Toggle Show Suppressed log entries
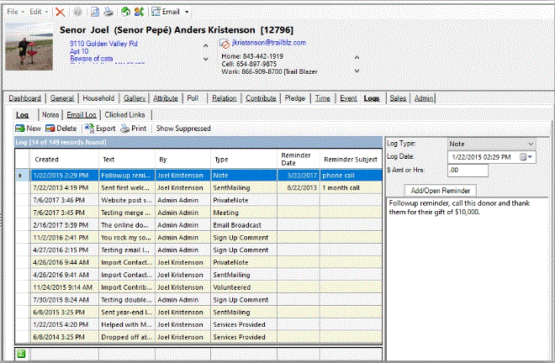This screenshot has height=363, width=555. [182, 129]
